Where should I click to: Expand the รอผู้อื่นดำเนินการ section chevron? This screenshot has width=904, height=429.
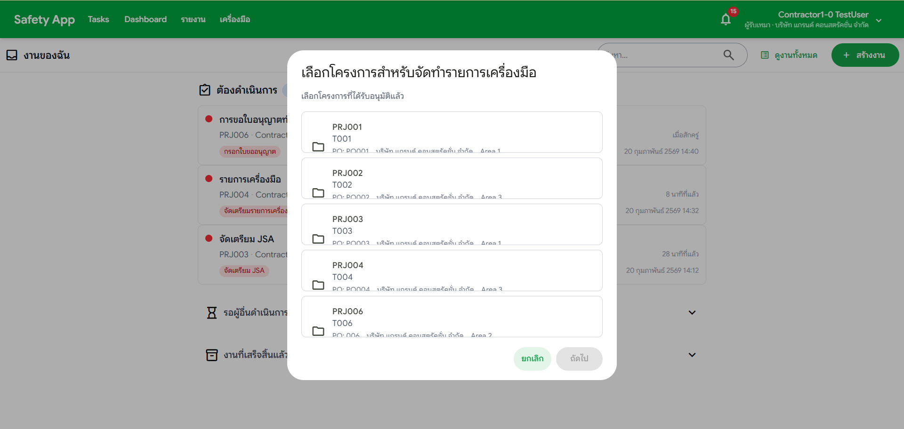click(x=692, y=312)
